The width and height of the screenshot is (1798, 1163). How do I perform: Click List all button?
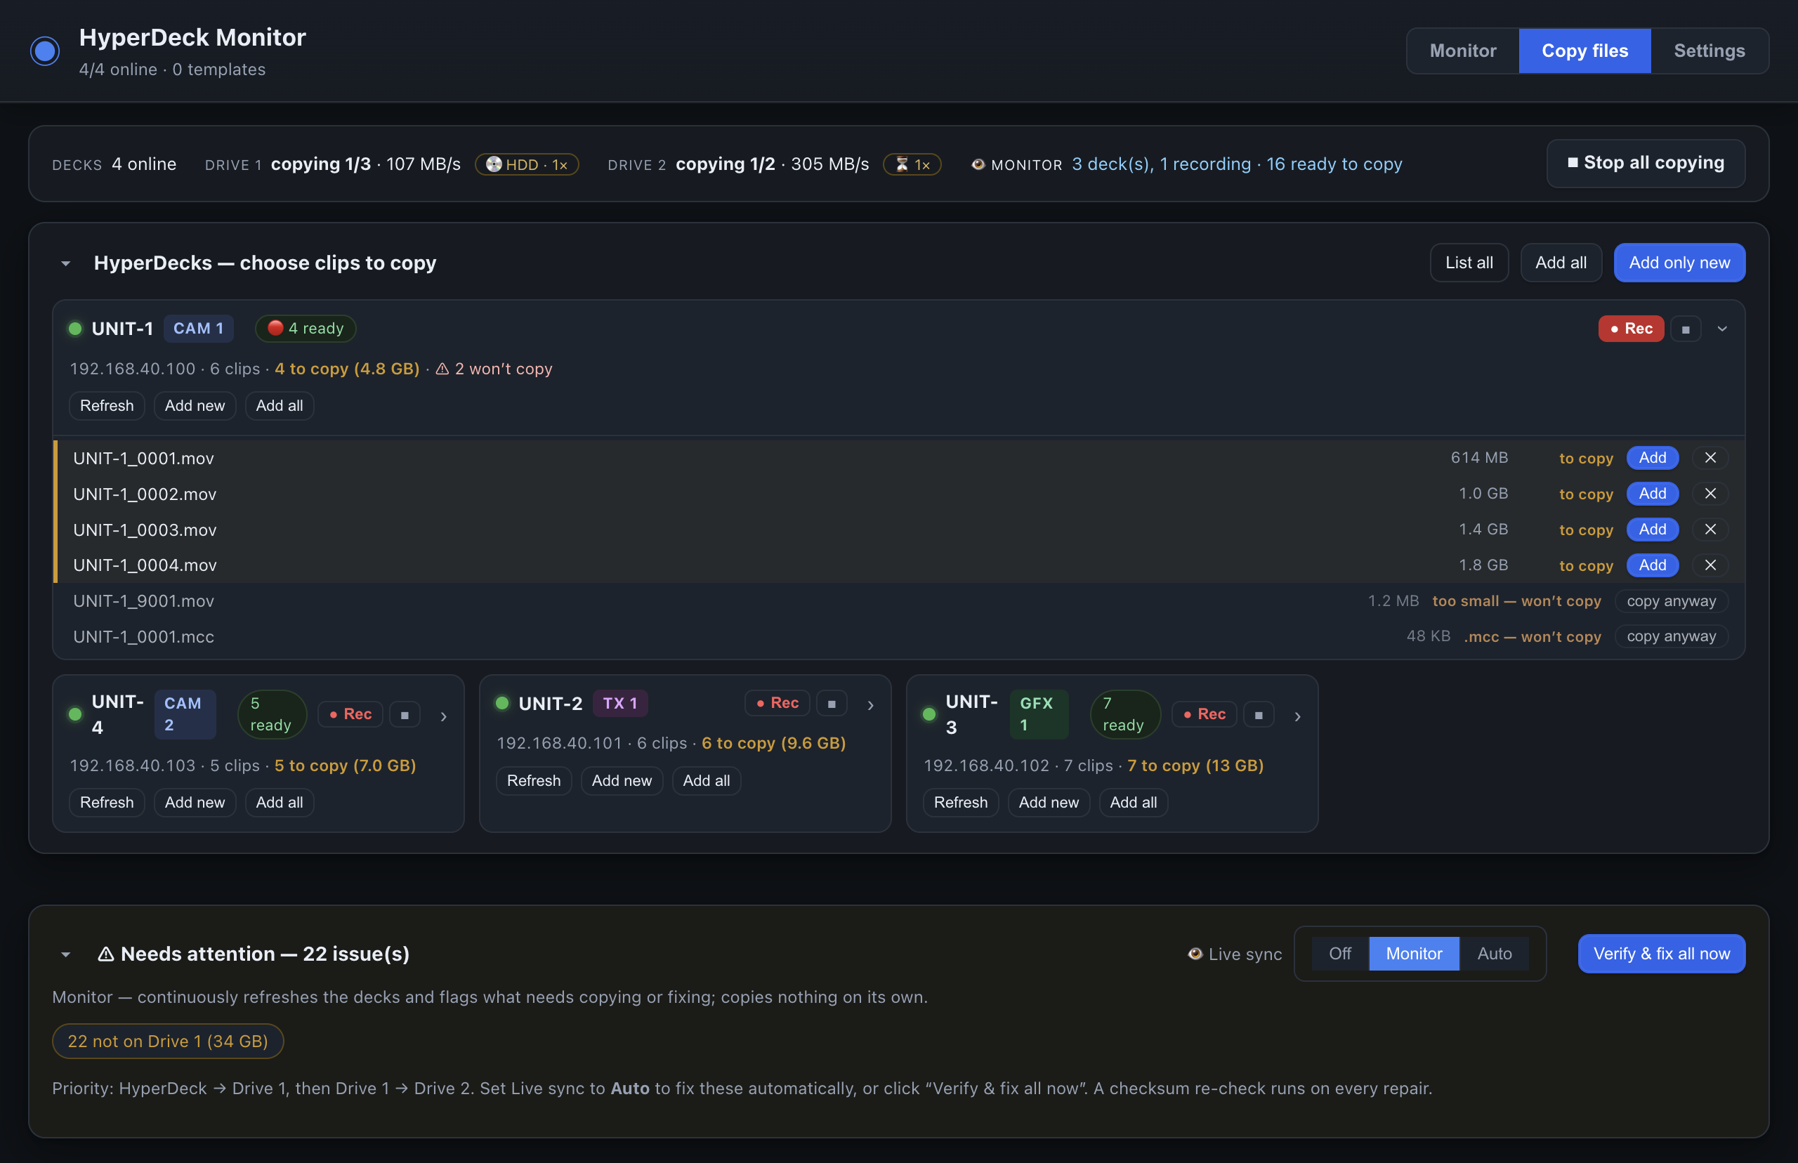[x=1469, y=263]
